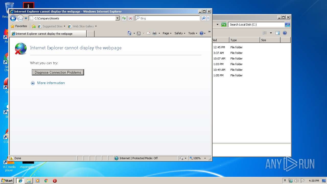Image resolution: width=327 pixels, height=184 pixels.
Task: Toggle the Explorer preview pane icon
Action: 278,33
